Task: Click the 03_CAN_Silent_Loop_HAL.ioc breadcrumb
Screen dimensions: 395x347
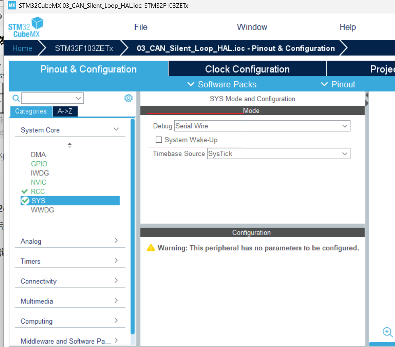Action: click(x=236, y=48)
